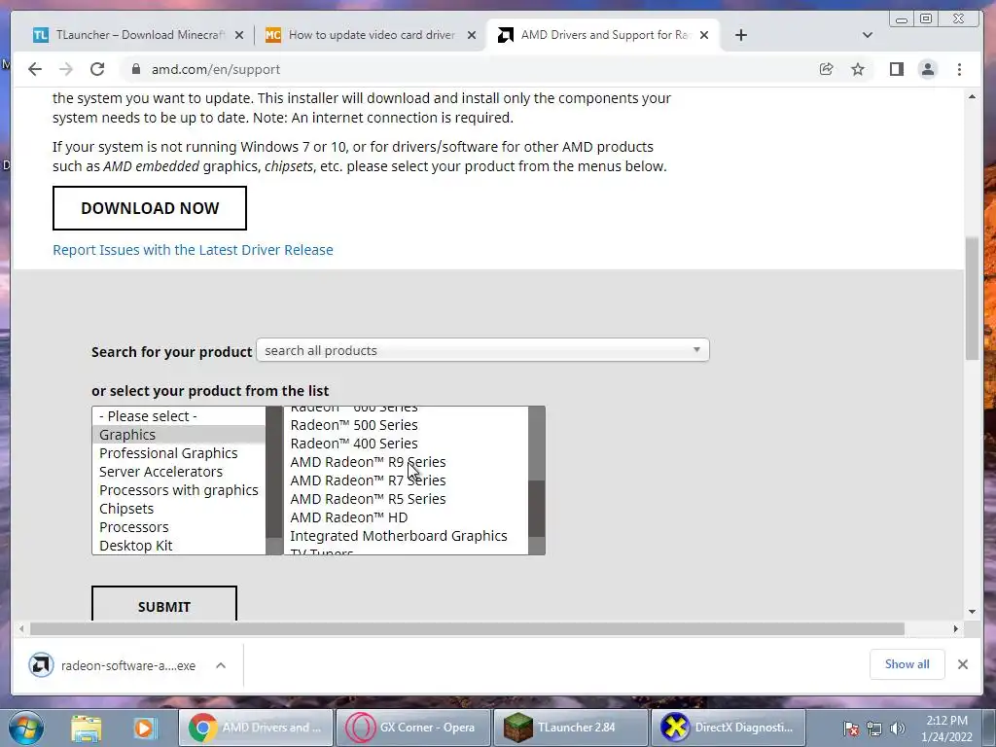Choose Radeon 400 Series

[407, 444]
